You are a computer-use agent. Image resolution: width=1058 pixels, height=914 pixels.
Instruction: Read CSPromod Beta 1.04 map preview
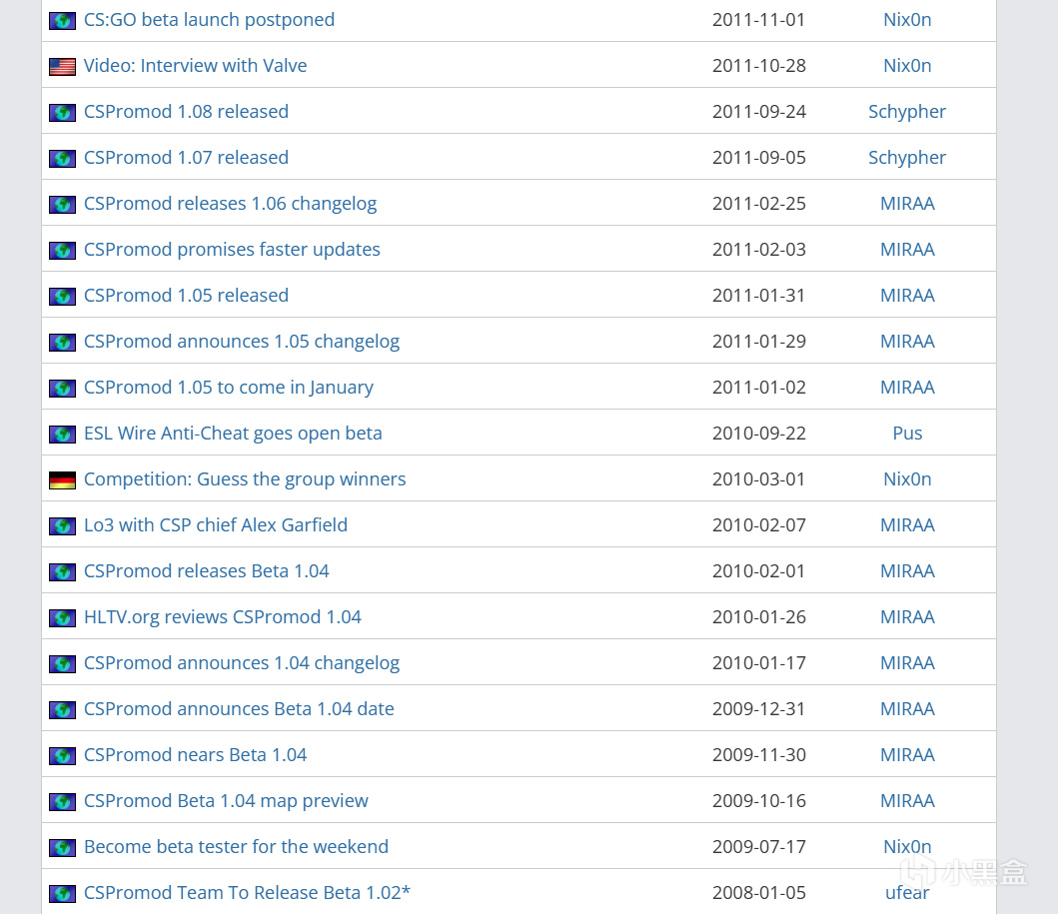(x=226, y=801)
